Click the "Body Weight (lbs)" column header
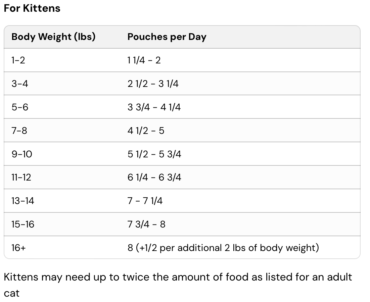 53,37
